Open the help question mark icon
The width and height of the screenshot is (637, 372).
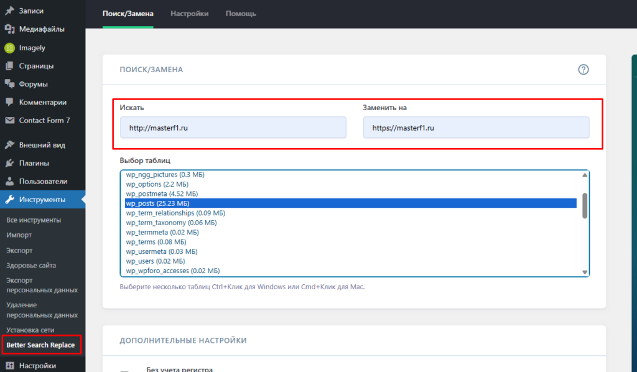tap(584, 70)
